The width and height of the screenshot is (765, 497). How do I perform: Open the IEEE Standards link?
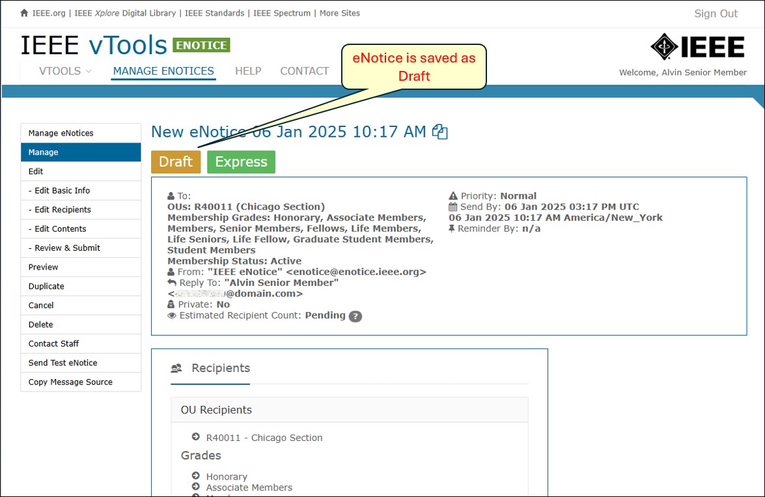point(214,13)
